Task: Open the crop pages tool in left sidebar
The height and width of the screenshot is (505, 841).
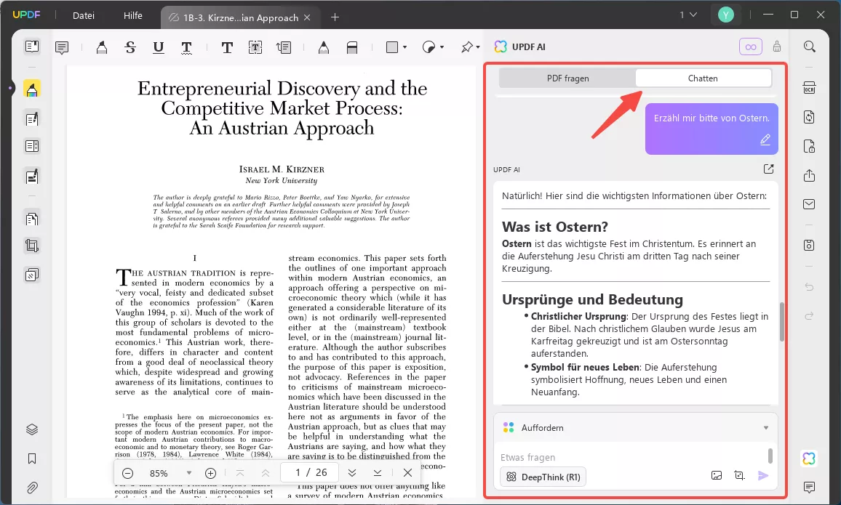Action: pyautogui.click(x=32, y=246)
